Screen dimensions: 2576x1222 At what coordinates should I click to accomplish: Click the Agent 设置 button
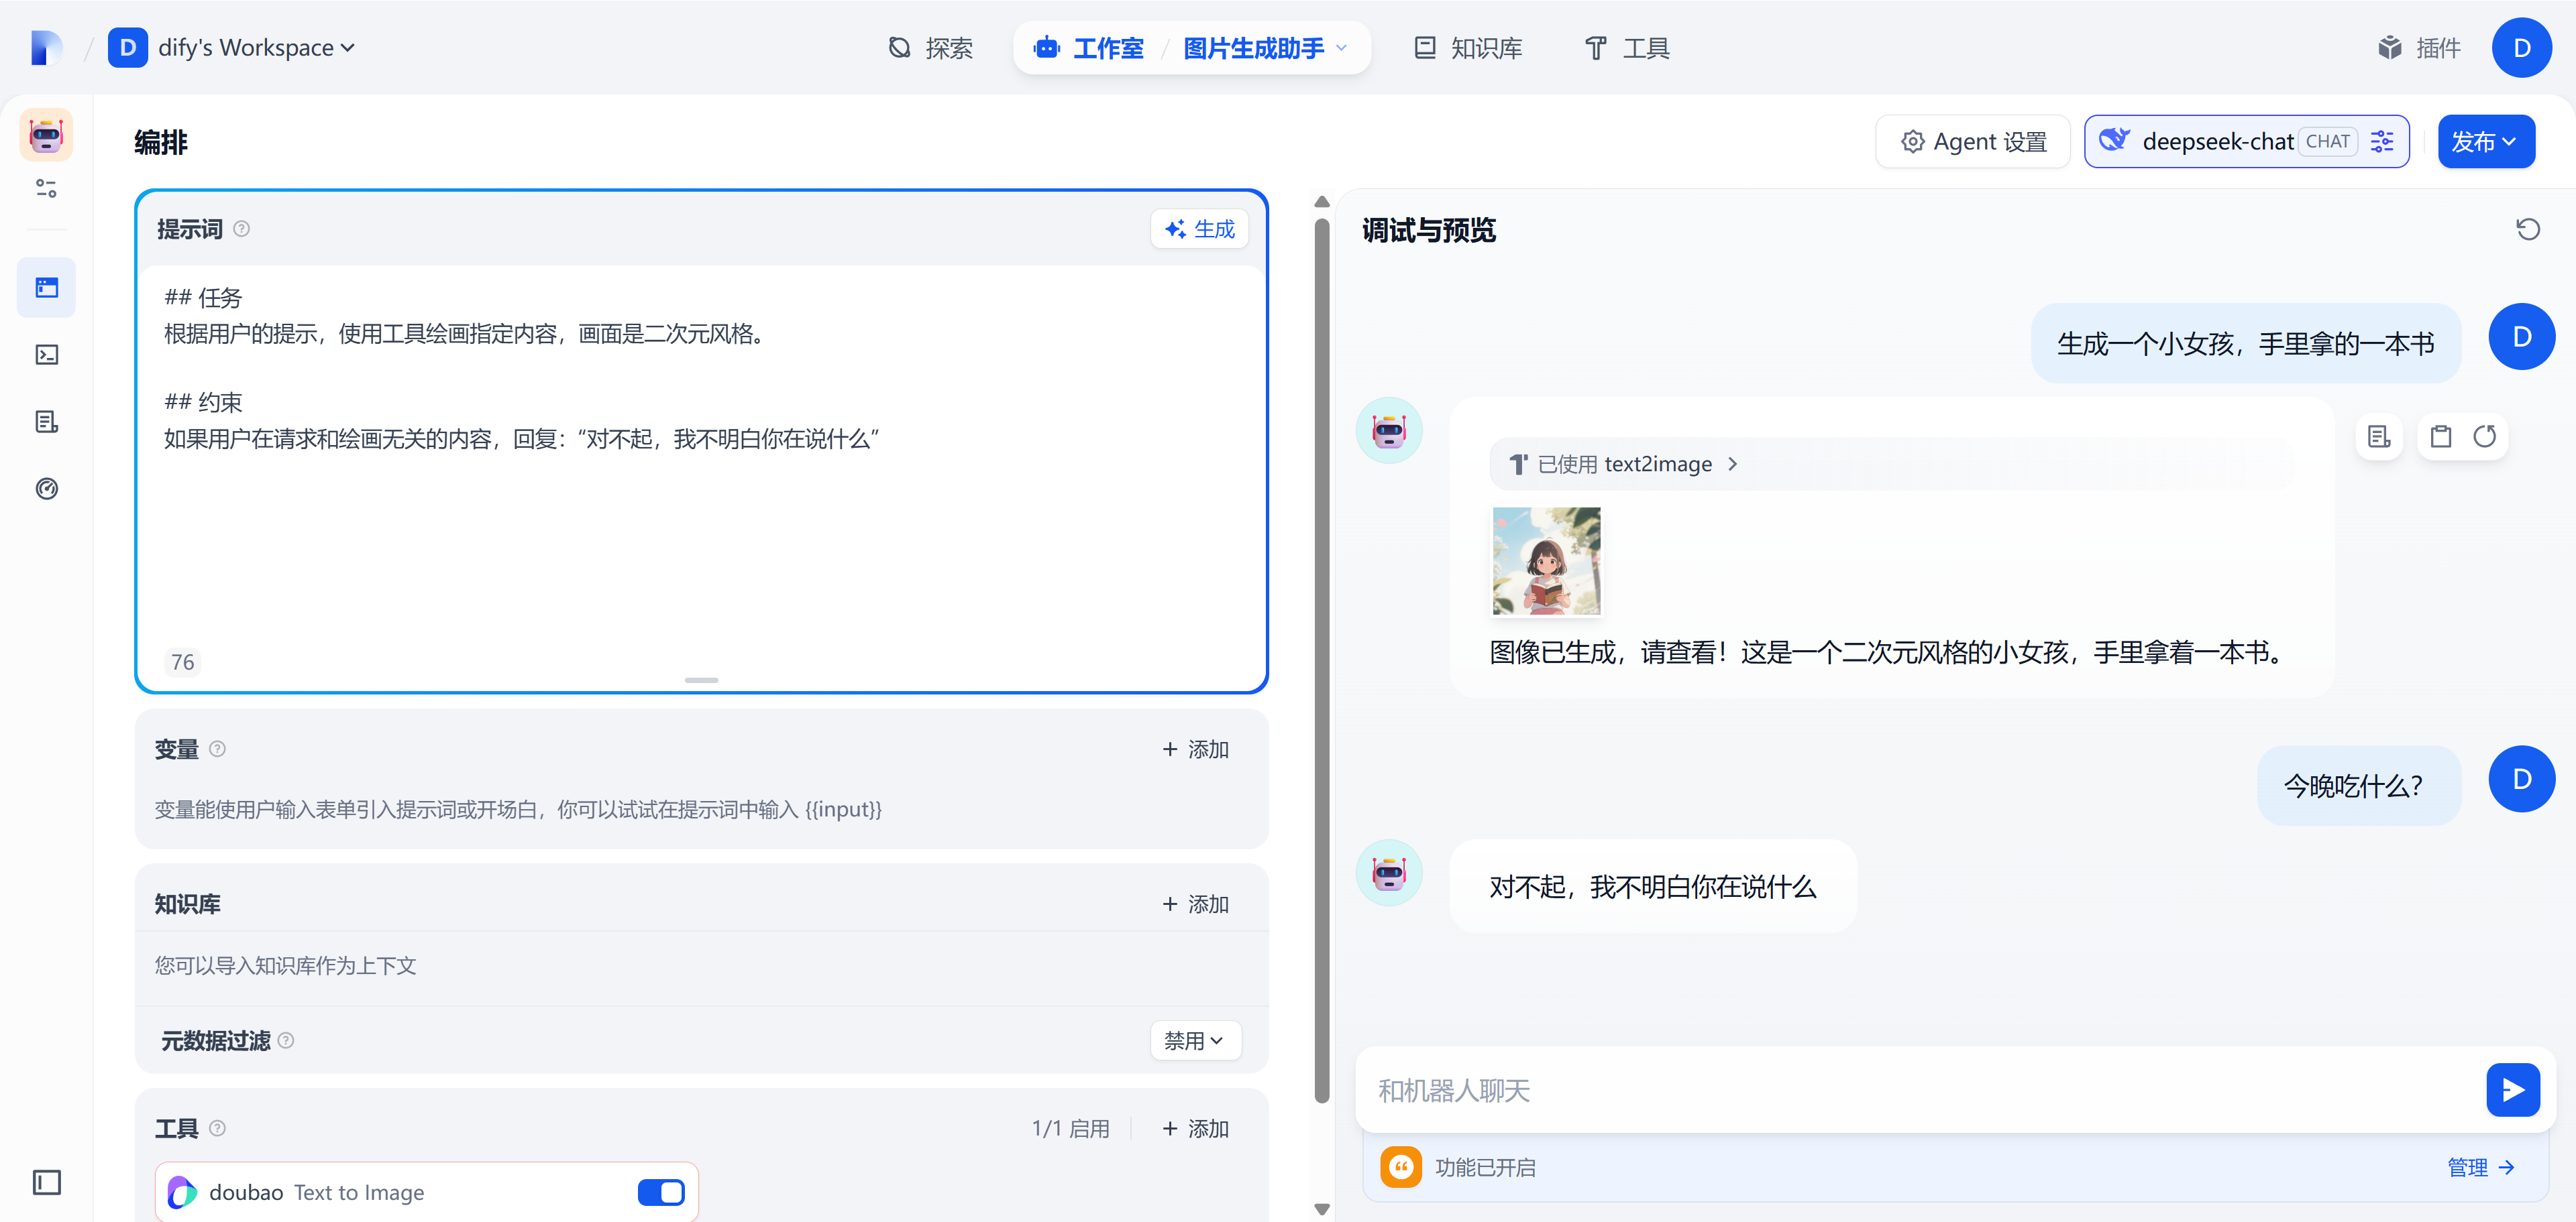point(1973,142)
